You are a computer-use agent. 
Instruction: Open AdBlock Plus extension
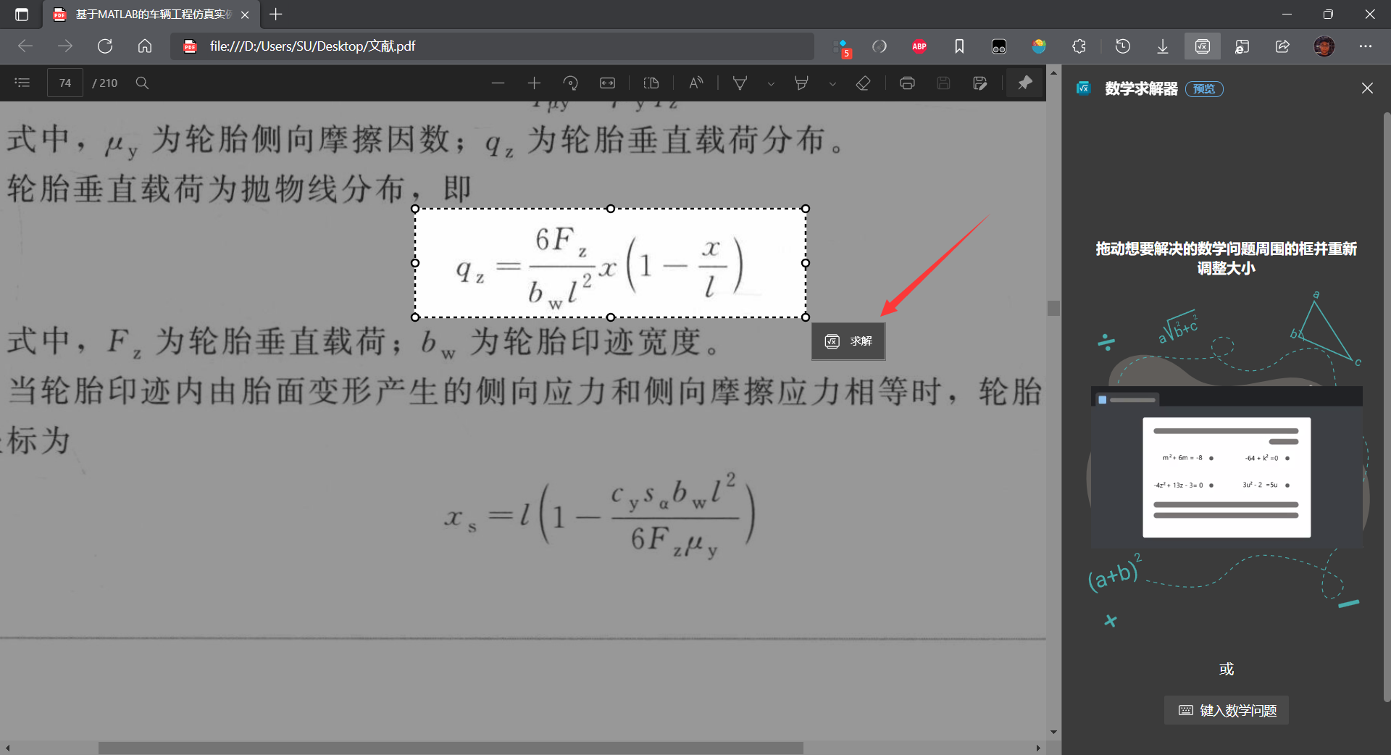click(x=919, y=46)
